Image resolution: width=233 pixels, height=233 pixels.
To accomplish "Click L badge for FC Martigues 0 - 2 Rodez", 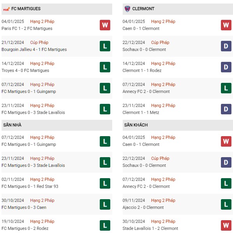I will [x=105, y=225].
